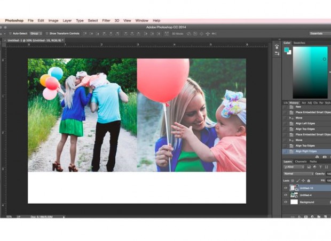Check the Show Transform Controls option

pyautogui.click(x=48, y=33)
